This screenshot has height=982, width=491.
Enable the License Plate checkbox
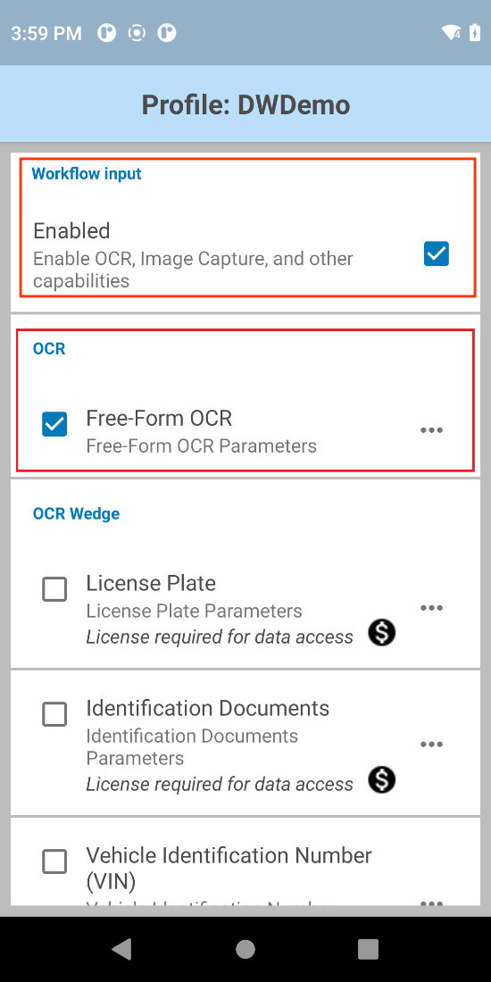pyautogui.click(x=55, y=589)
